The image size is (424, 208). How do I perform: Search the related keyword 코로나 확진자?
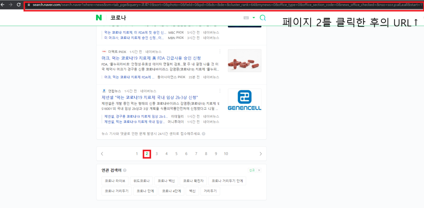[x=193, y=181]
